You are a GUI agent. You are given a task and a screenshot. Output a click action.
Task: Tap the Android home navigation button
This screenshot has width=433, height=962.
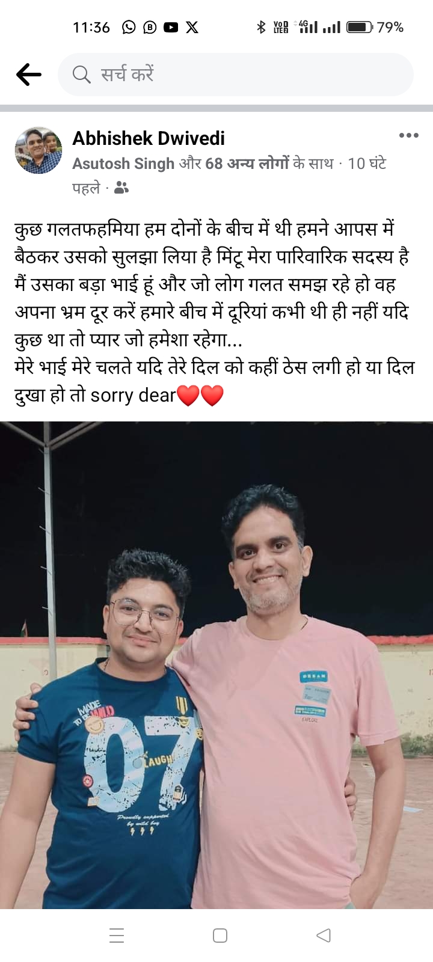pyautogui.click(x=220, y=936)
